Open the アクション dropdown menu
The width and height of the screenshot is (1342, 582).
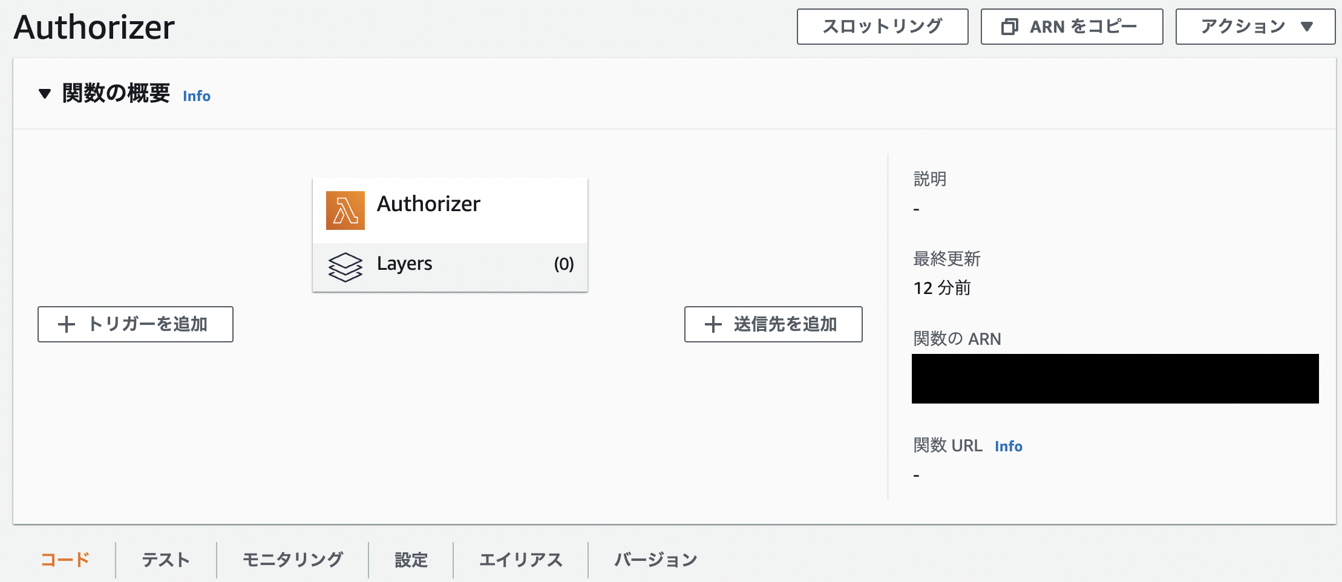coord(1254,26)
